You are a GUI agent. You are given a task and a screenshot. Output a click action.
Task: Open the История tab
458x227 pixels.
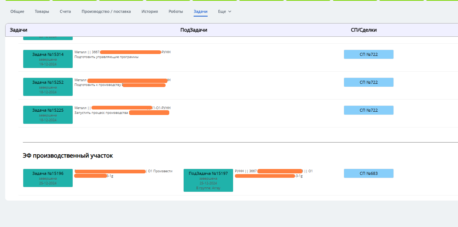point(150,11)
